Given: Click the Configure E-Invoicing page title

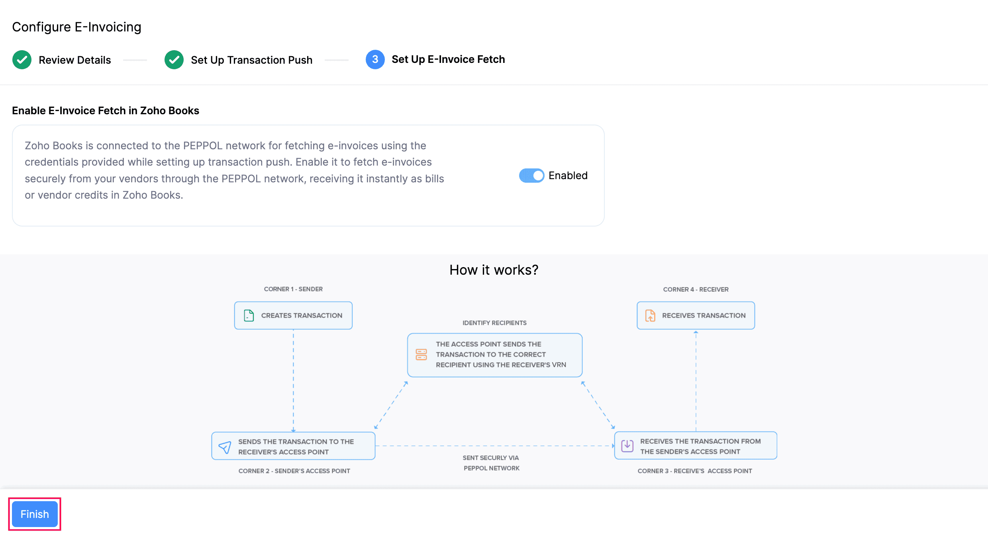Looking at the screenshot, I should (76, 27).
